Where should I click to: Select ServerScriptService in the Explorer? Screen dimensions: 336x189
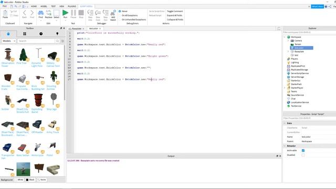pos(300,73)
